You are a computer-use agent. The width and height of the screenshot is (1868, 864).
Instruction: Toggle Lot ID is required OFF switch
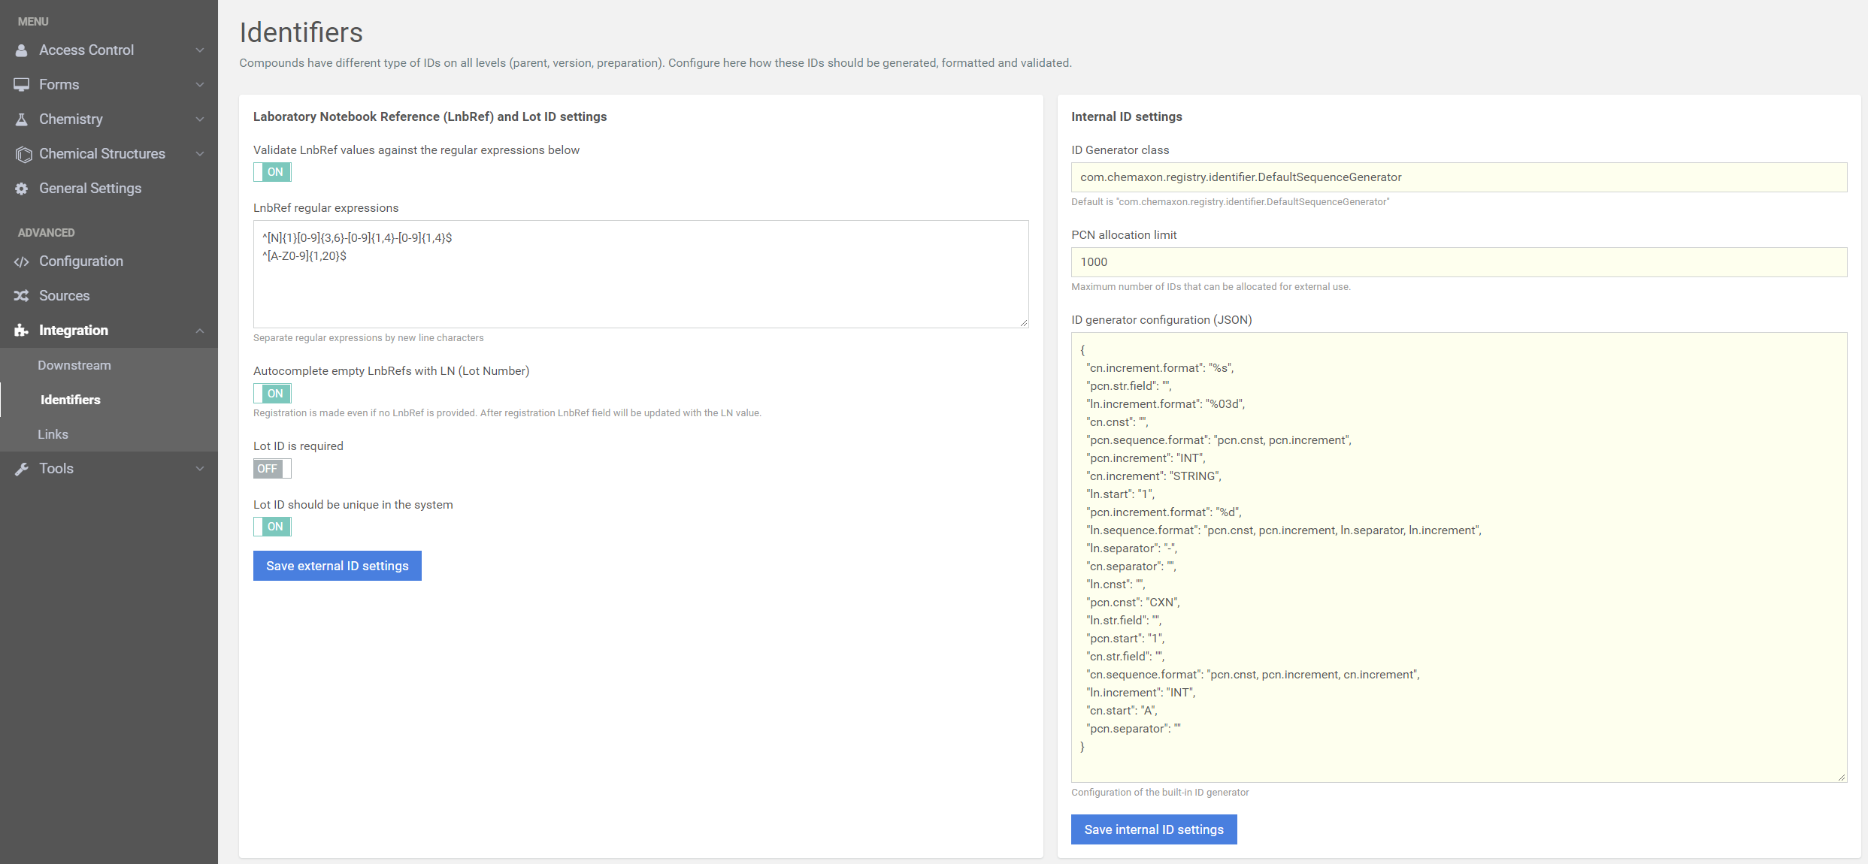pos(271,468)
